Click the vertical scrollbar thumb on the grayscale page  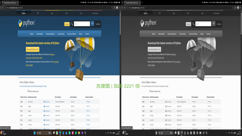pyautogui.click(x=241, y=23)
